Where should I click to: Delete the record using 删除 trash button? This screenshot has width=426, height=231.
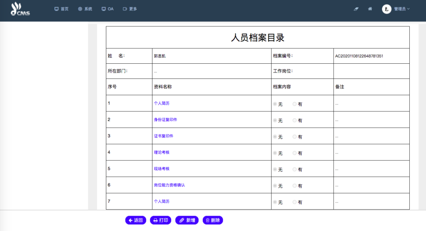point(213,220)
